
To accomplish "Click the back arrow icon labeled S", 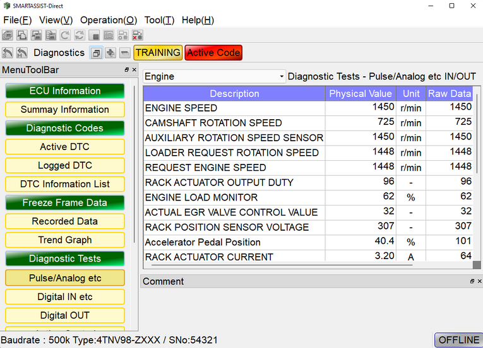I will point(8,53).
